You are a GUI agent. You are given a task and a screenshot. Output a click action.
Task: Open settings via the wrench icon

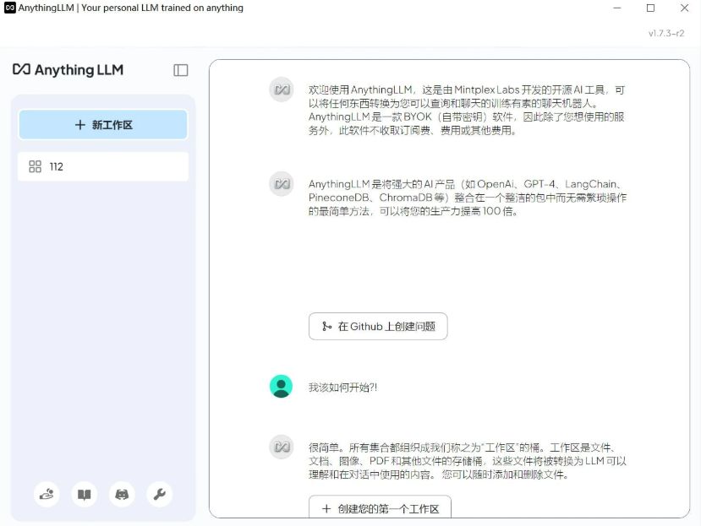159,495
